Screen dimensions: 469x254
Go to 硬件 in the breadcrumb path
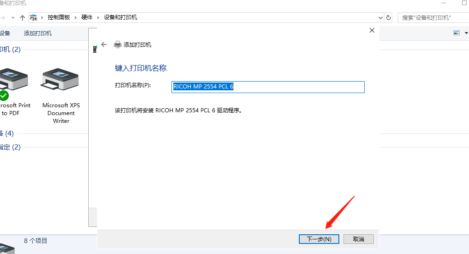tap(87, 17)
